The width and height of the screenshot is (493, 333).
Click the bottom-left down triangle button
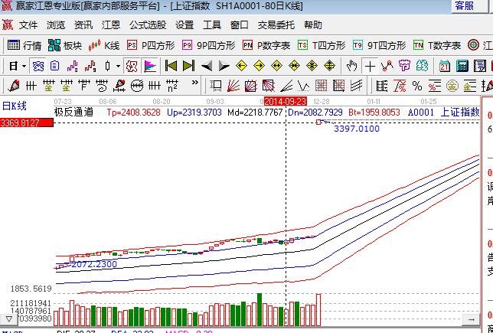pyautogui.click(x=9, y=319)
